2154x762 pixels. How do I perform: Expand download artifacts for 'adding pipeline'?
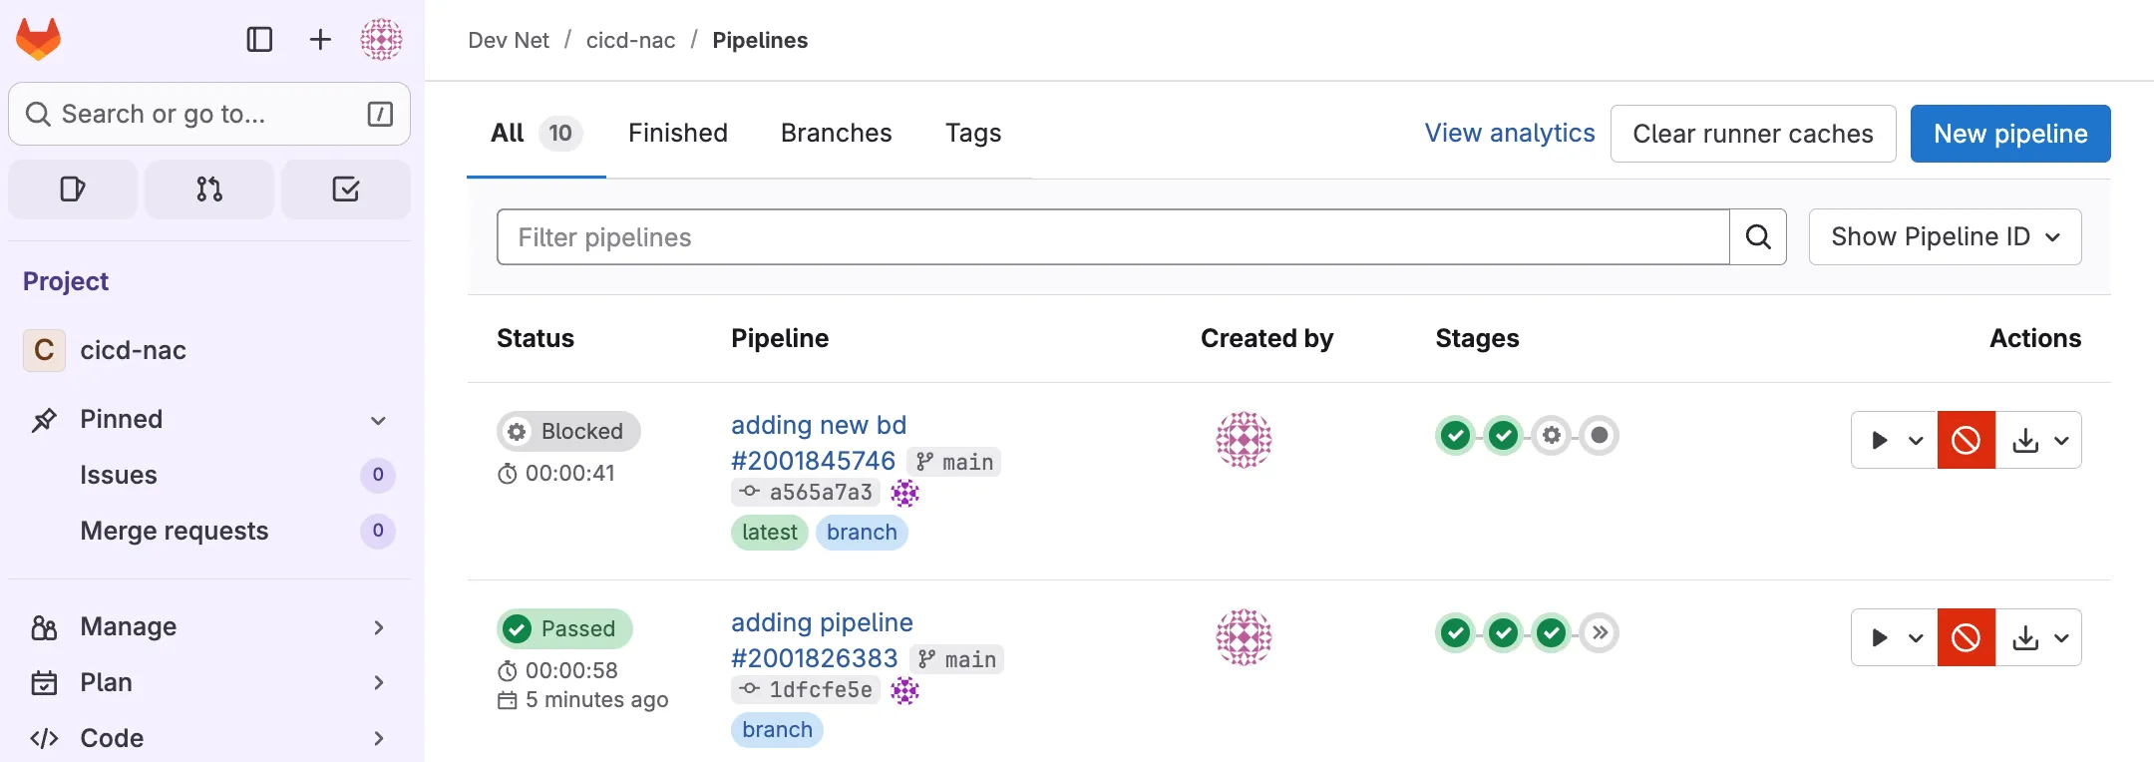(x=2039, y=637)
